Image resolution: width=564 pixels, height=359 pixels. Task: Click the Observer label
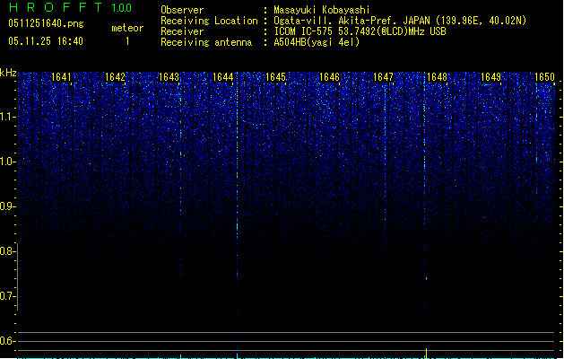[182, 10]
